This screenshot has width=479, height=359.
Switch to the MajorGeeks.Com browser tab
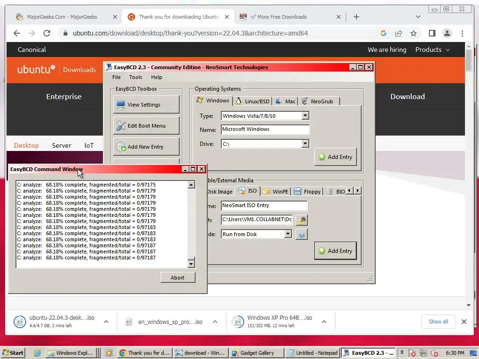(62, 17)
